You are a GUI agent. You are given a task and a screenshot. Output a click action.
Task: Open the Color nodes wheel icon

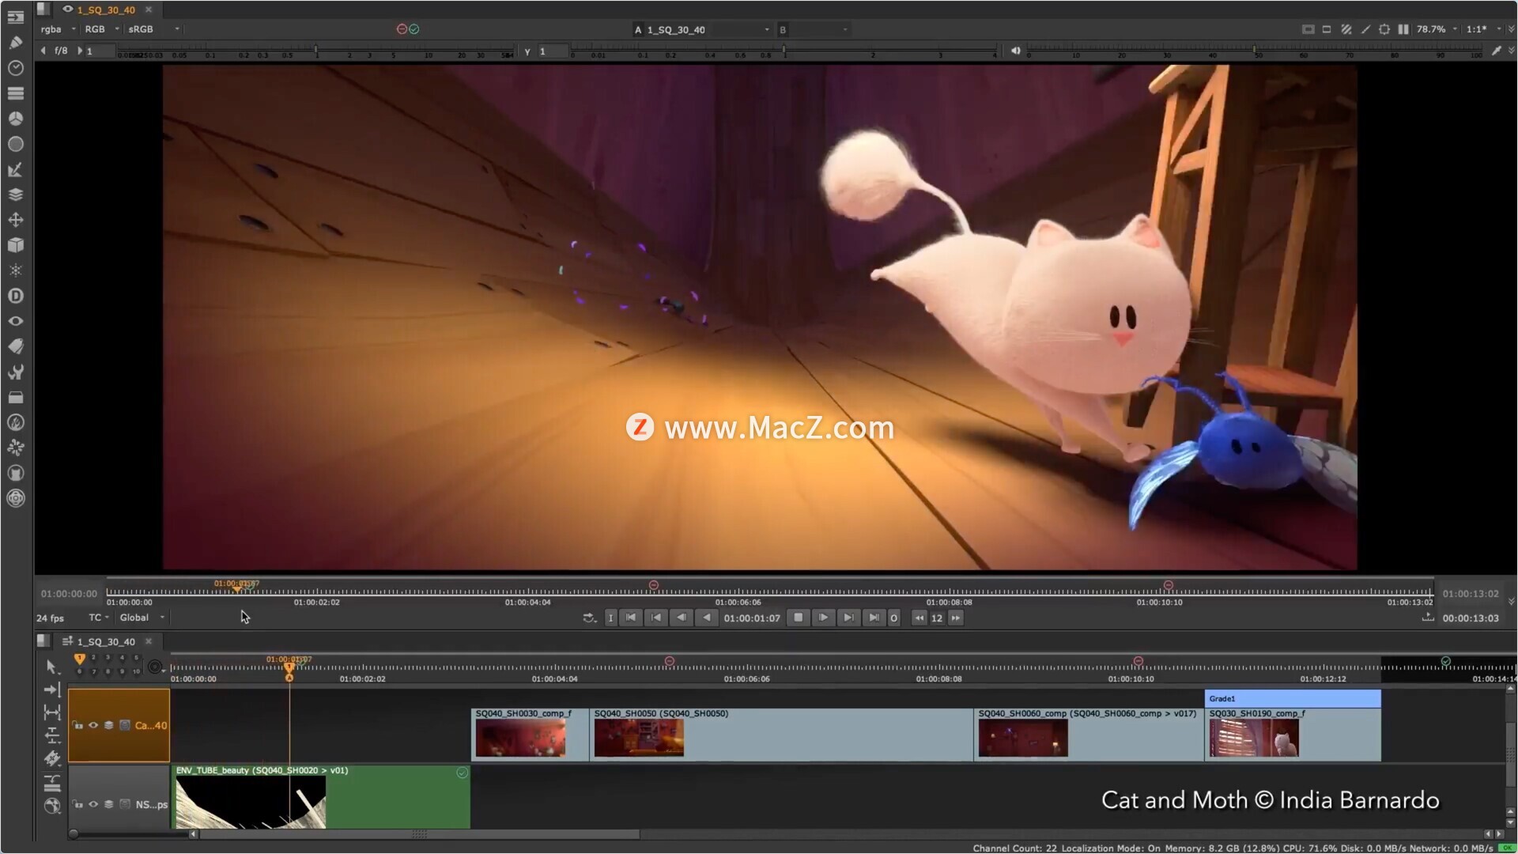tap(15, 119)
